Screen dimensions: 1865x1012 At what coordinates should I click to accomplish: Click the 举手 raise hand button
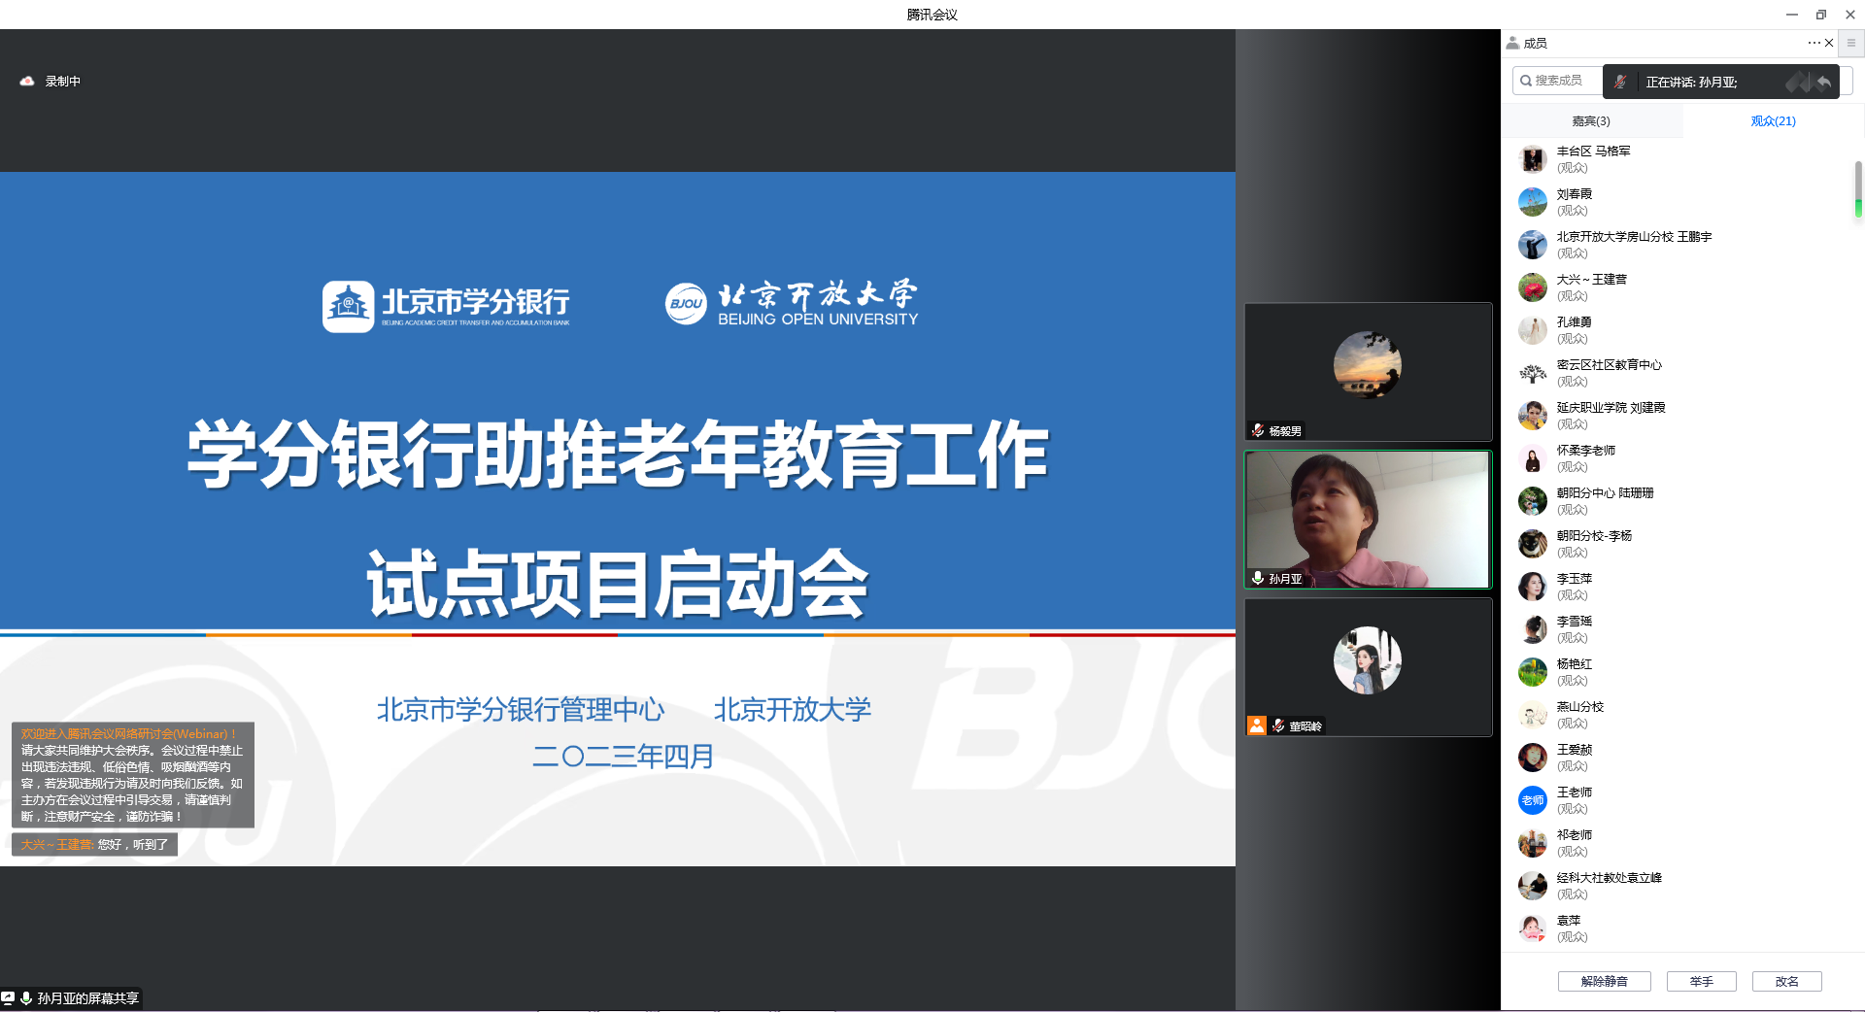tap(1702, 981)
